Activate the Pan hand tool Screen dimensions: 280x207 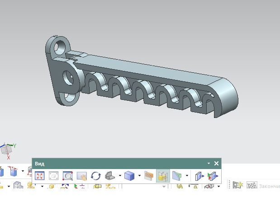point(82,176)
